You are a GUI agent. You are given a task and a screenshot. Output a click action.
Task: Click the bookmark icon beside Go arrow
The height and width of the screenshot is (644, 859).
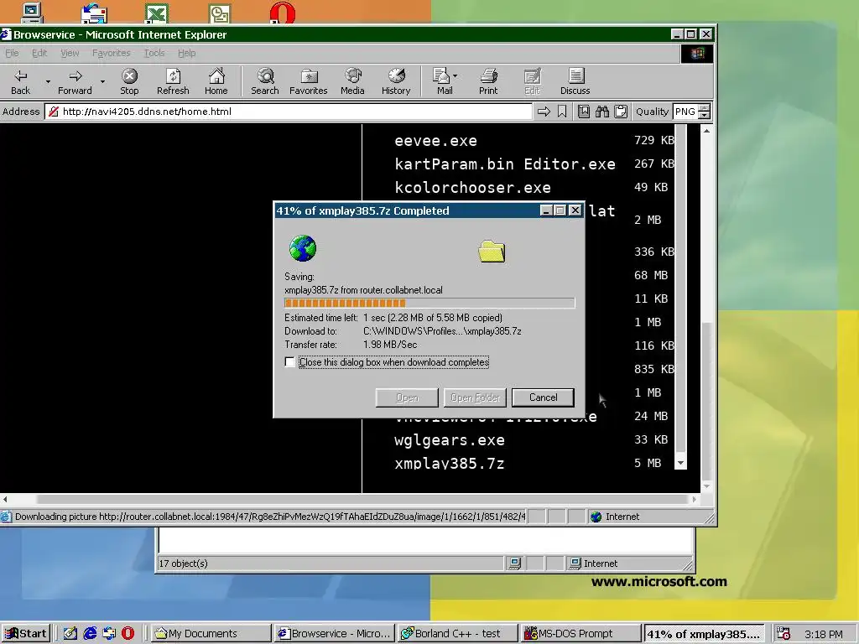[x=562, y=112]
